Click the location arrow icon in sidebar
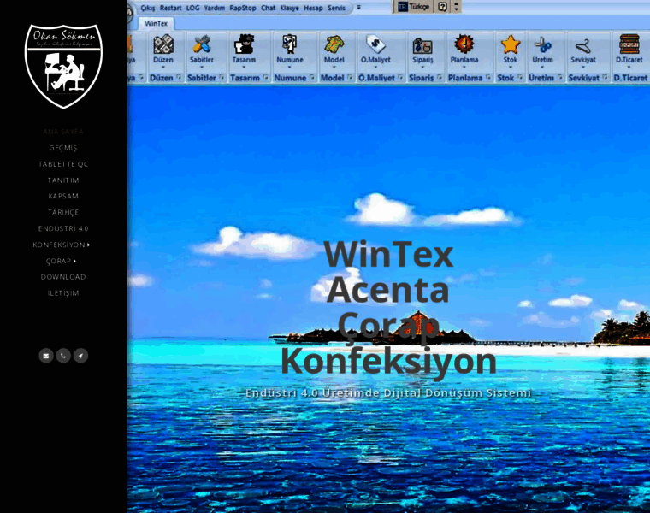Viewport: 650px width, 513px height. [80, 356]
